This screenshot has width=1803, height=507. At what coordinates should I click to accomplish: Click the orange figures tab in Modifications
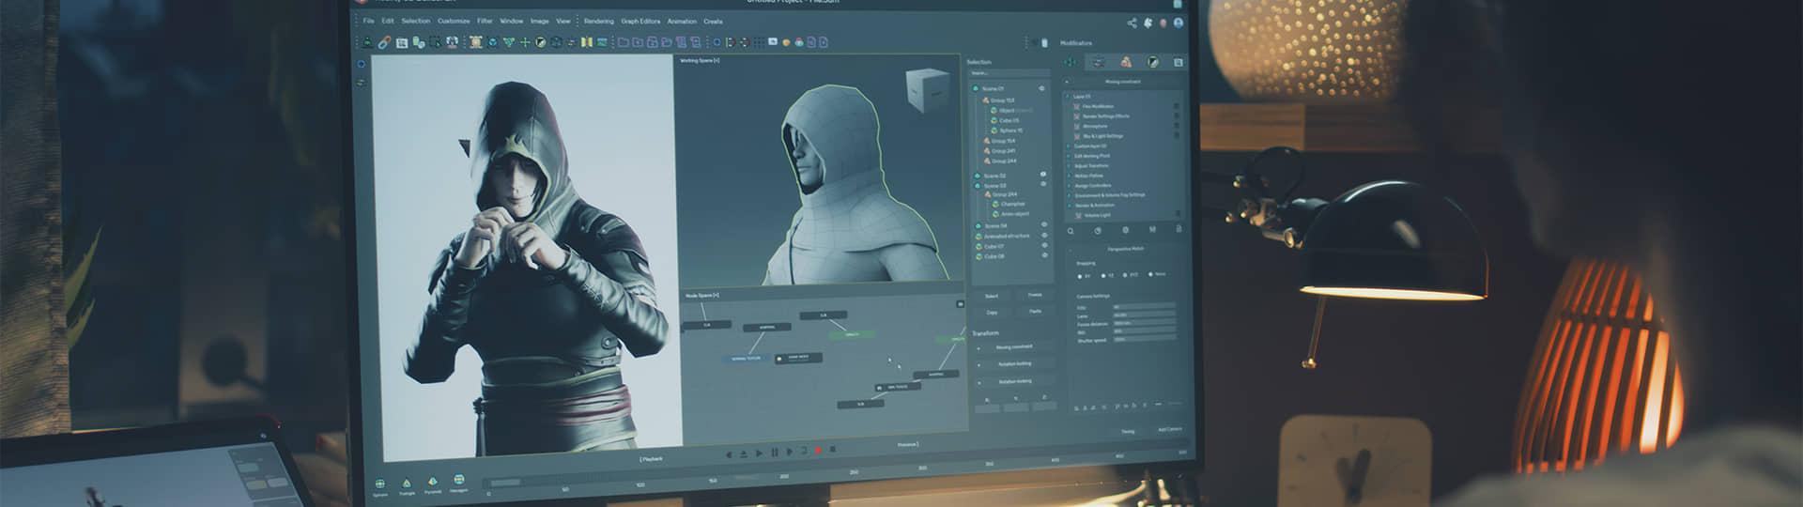[1126, 62]
